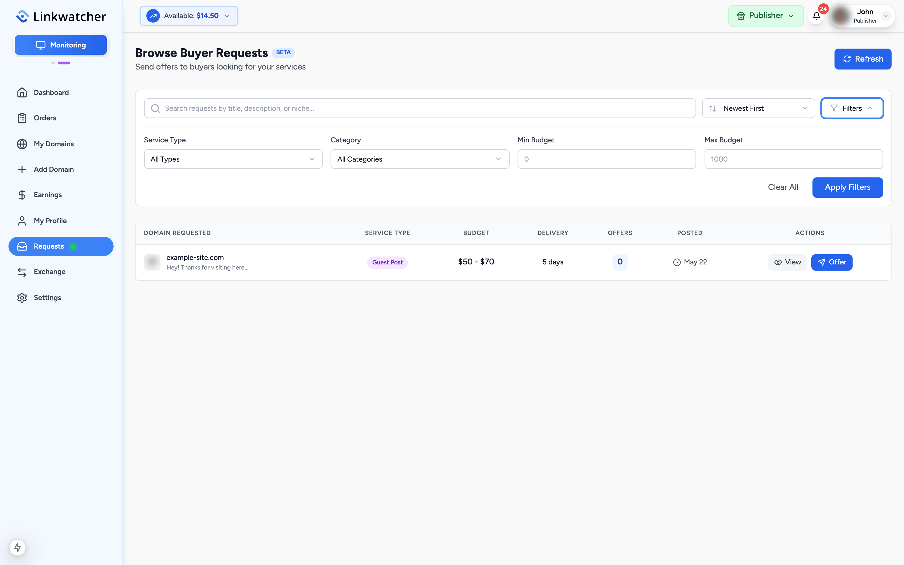Click the balance trend arrow icon
The width and height of the screenshot is (904, 565).
click(153, 16)
